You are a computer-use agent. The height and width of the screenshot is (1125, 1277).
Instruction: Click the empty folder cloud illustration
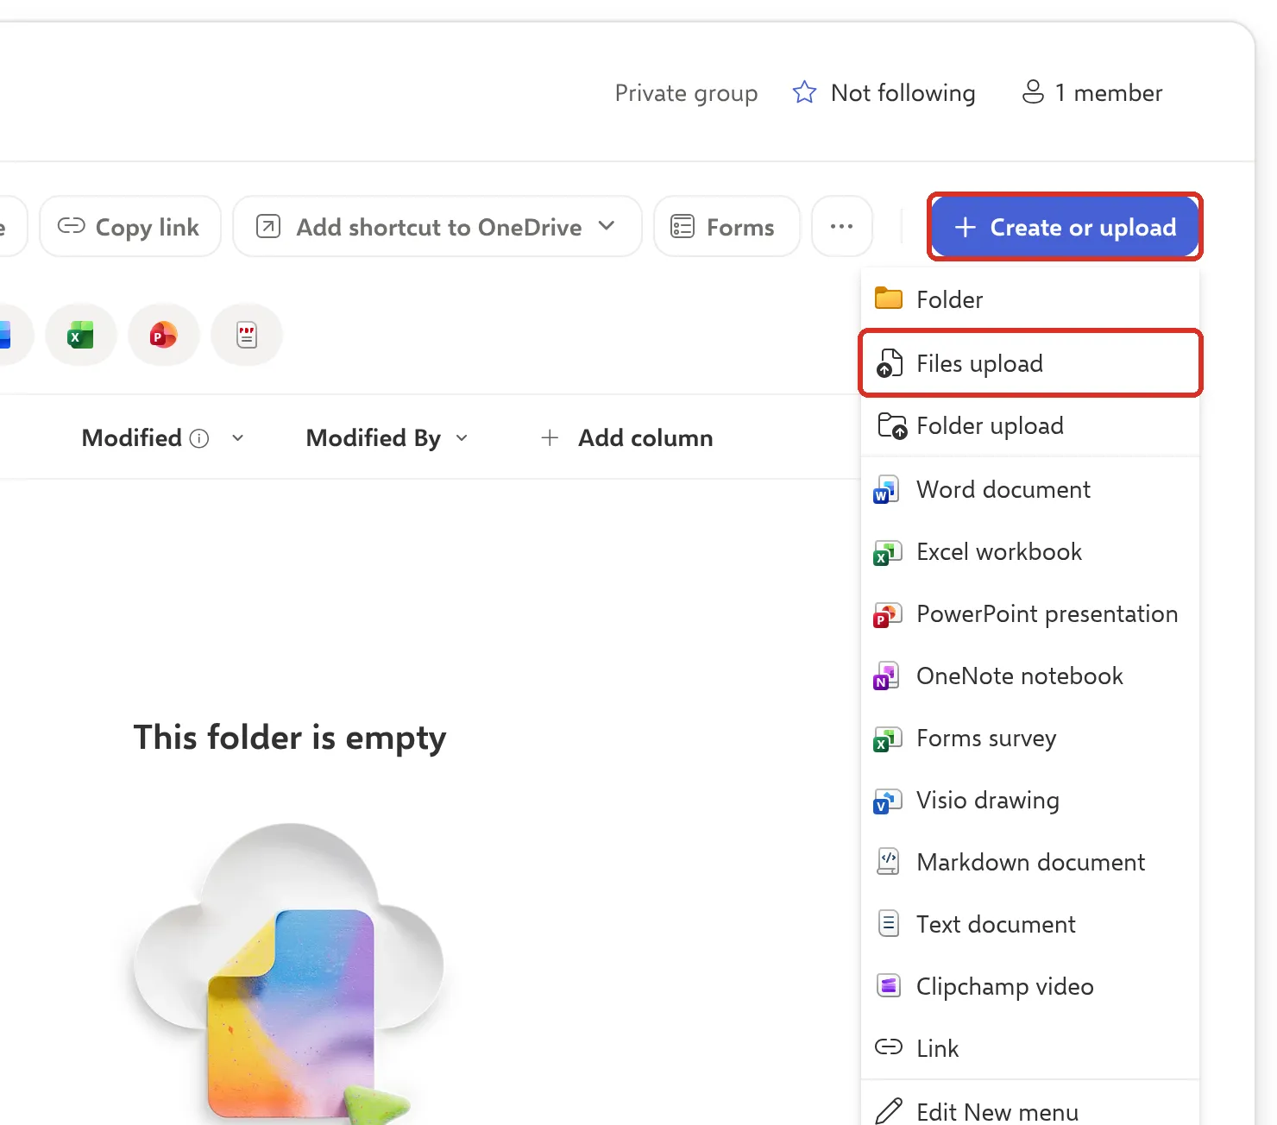[x=289, y=973]
